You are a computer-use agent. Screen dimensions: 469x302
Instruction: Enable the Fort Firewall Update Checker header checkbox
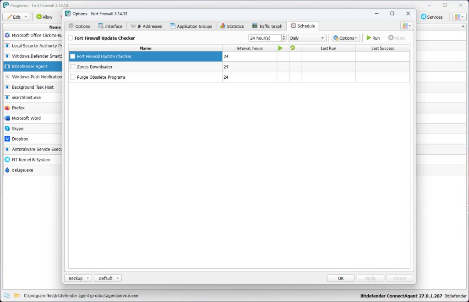71,38
